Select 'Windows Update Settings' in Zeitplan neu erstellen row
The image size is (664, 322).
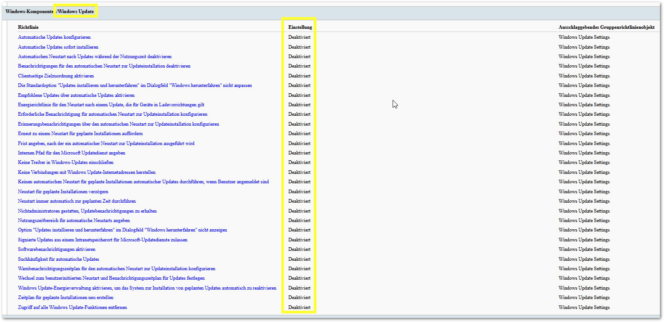[x=584, y=298]
